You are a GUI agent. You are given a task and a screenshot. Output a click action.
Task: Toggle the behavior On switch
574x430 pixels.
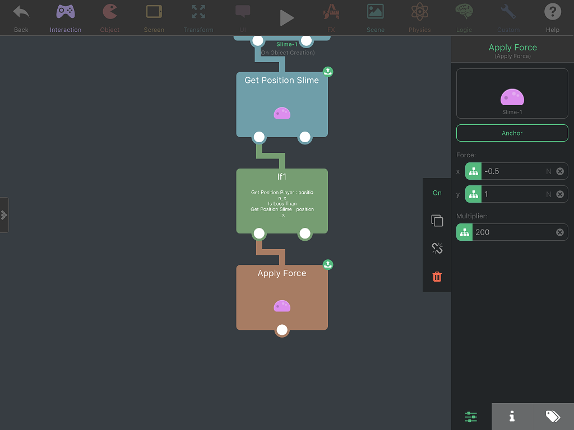[x=437, y=193]
